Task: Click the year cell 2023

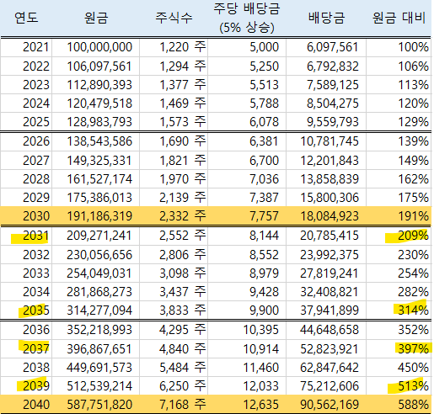Action: [36, 85]
